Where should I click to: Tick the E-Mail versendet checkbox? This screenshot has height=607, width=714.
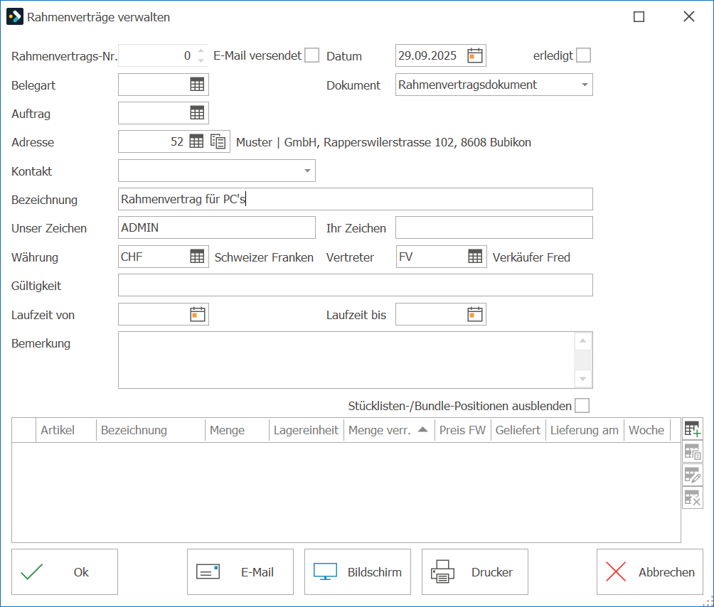312,55
